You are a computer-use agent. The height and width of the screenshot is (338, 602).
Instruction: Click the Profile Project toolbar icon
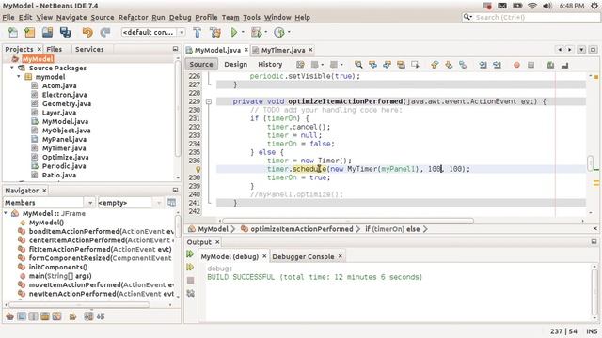279,33
